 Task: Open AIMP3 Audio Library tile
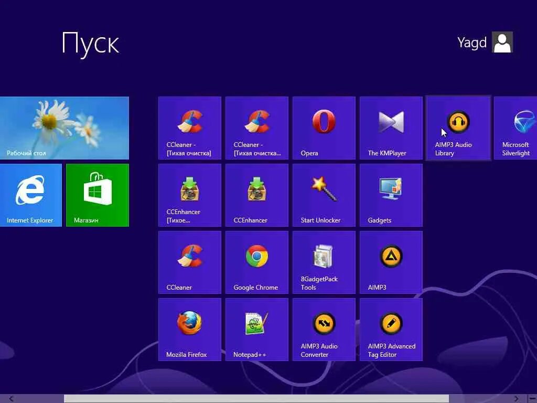tap(458, 128)
